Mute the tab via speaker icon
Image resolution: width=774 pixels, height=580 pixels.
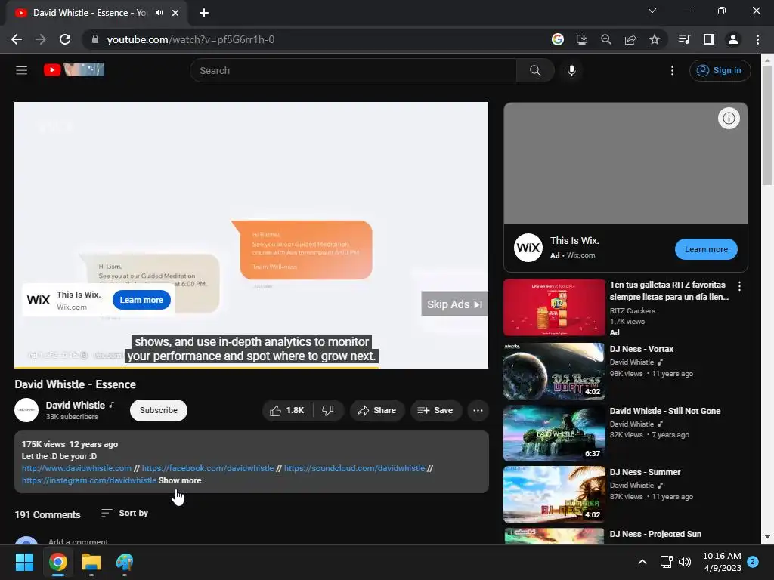tap(159, 13)
